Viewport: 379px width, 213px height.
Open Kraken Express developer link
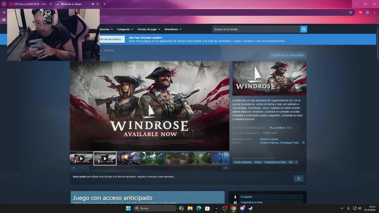[269, 139]
